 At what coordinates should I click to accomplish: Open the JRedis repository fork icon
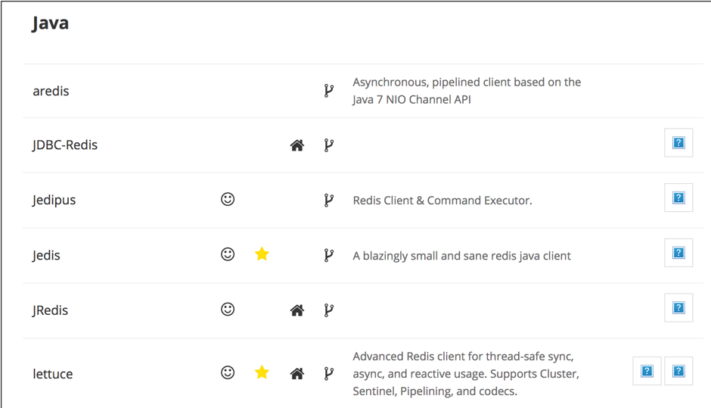pyautogui.click(x=328, y=310)
